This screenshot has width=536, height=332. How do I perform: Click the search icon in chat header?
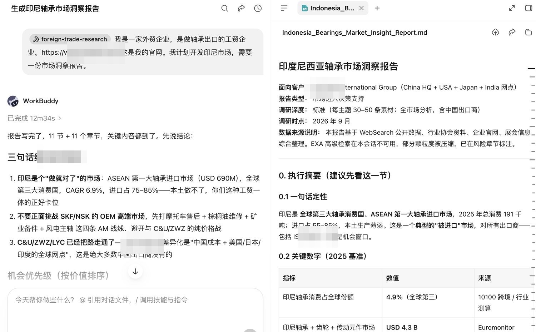point(224,8)
